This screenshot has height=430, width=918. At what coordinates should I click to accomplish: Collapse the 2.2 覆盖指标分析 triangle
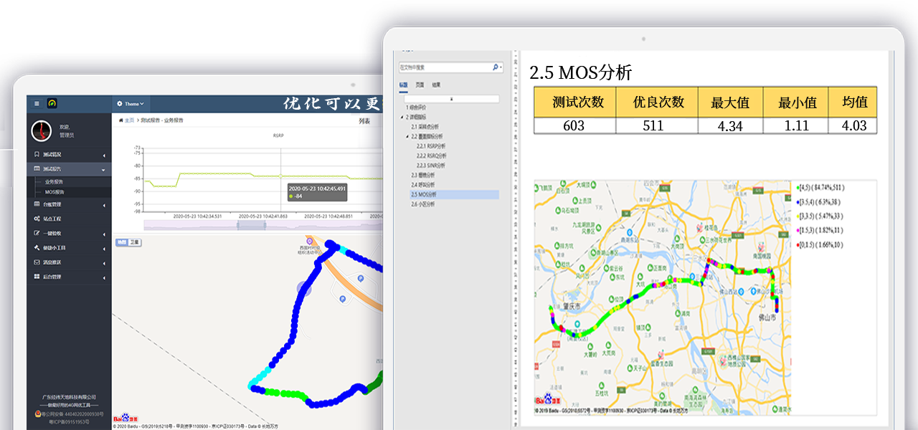[x=407, y=136]
